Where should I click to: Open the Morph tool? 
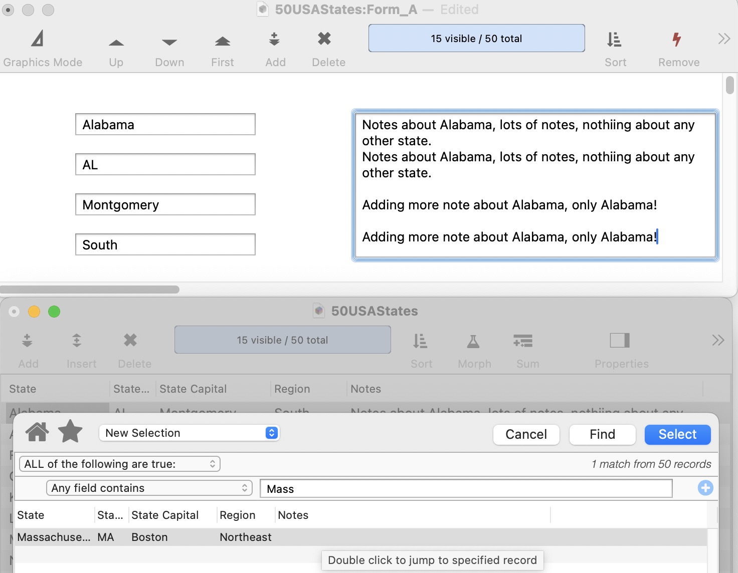pos(473,341)
